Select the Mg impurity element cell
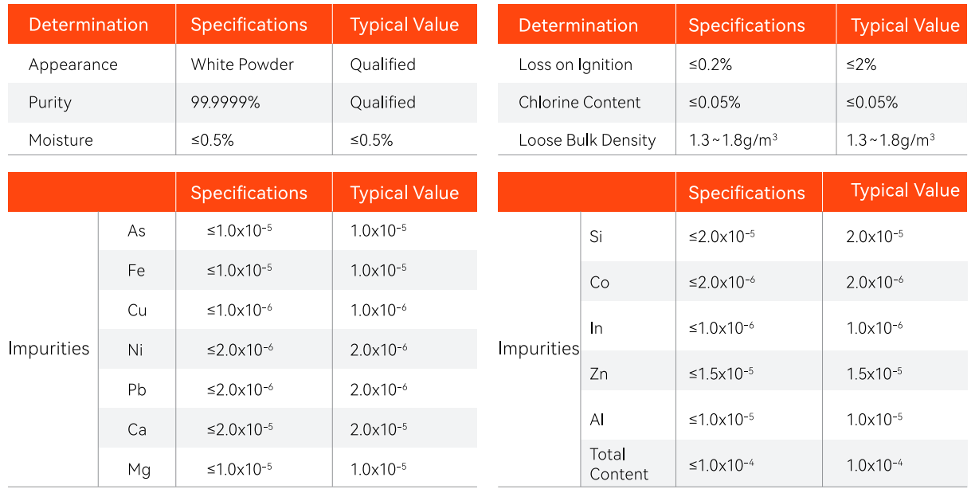Image resolution: width=975 pixels, height=493 pixels. click(139, 469)
